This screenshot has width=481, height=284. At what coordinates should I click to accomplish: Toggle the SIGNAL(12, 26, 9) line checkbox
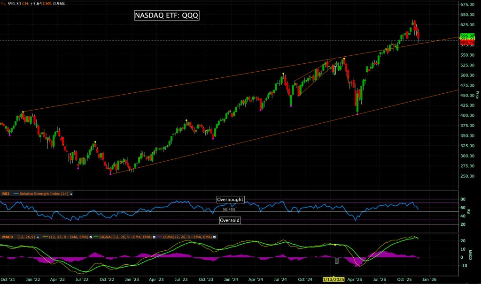click(x=154, y=237)
